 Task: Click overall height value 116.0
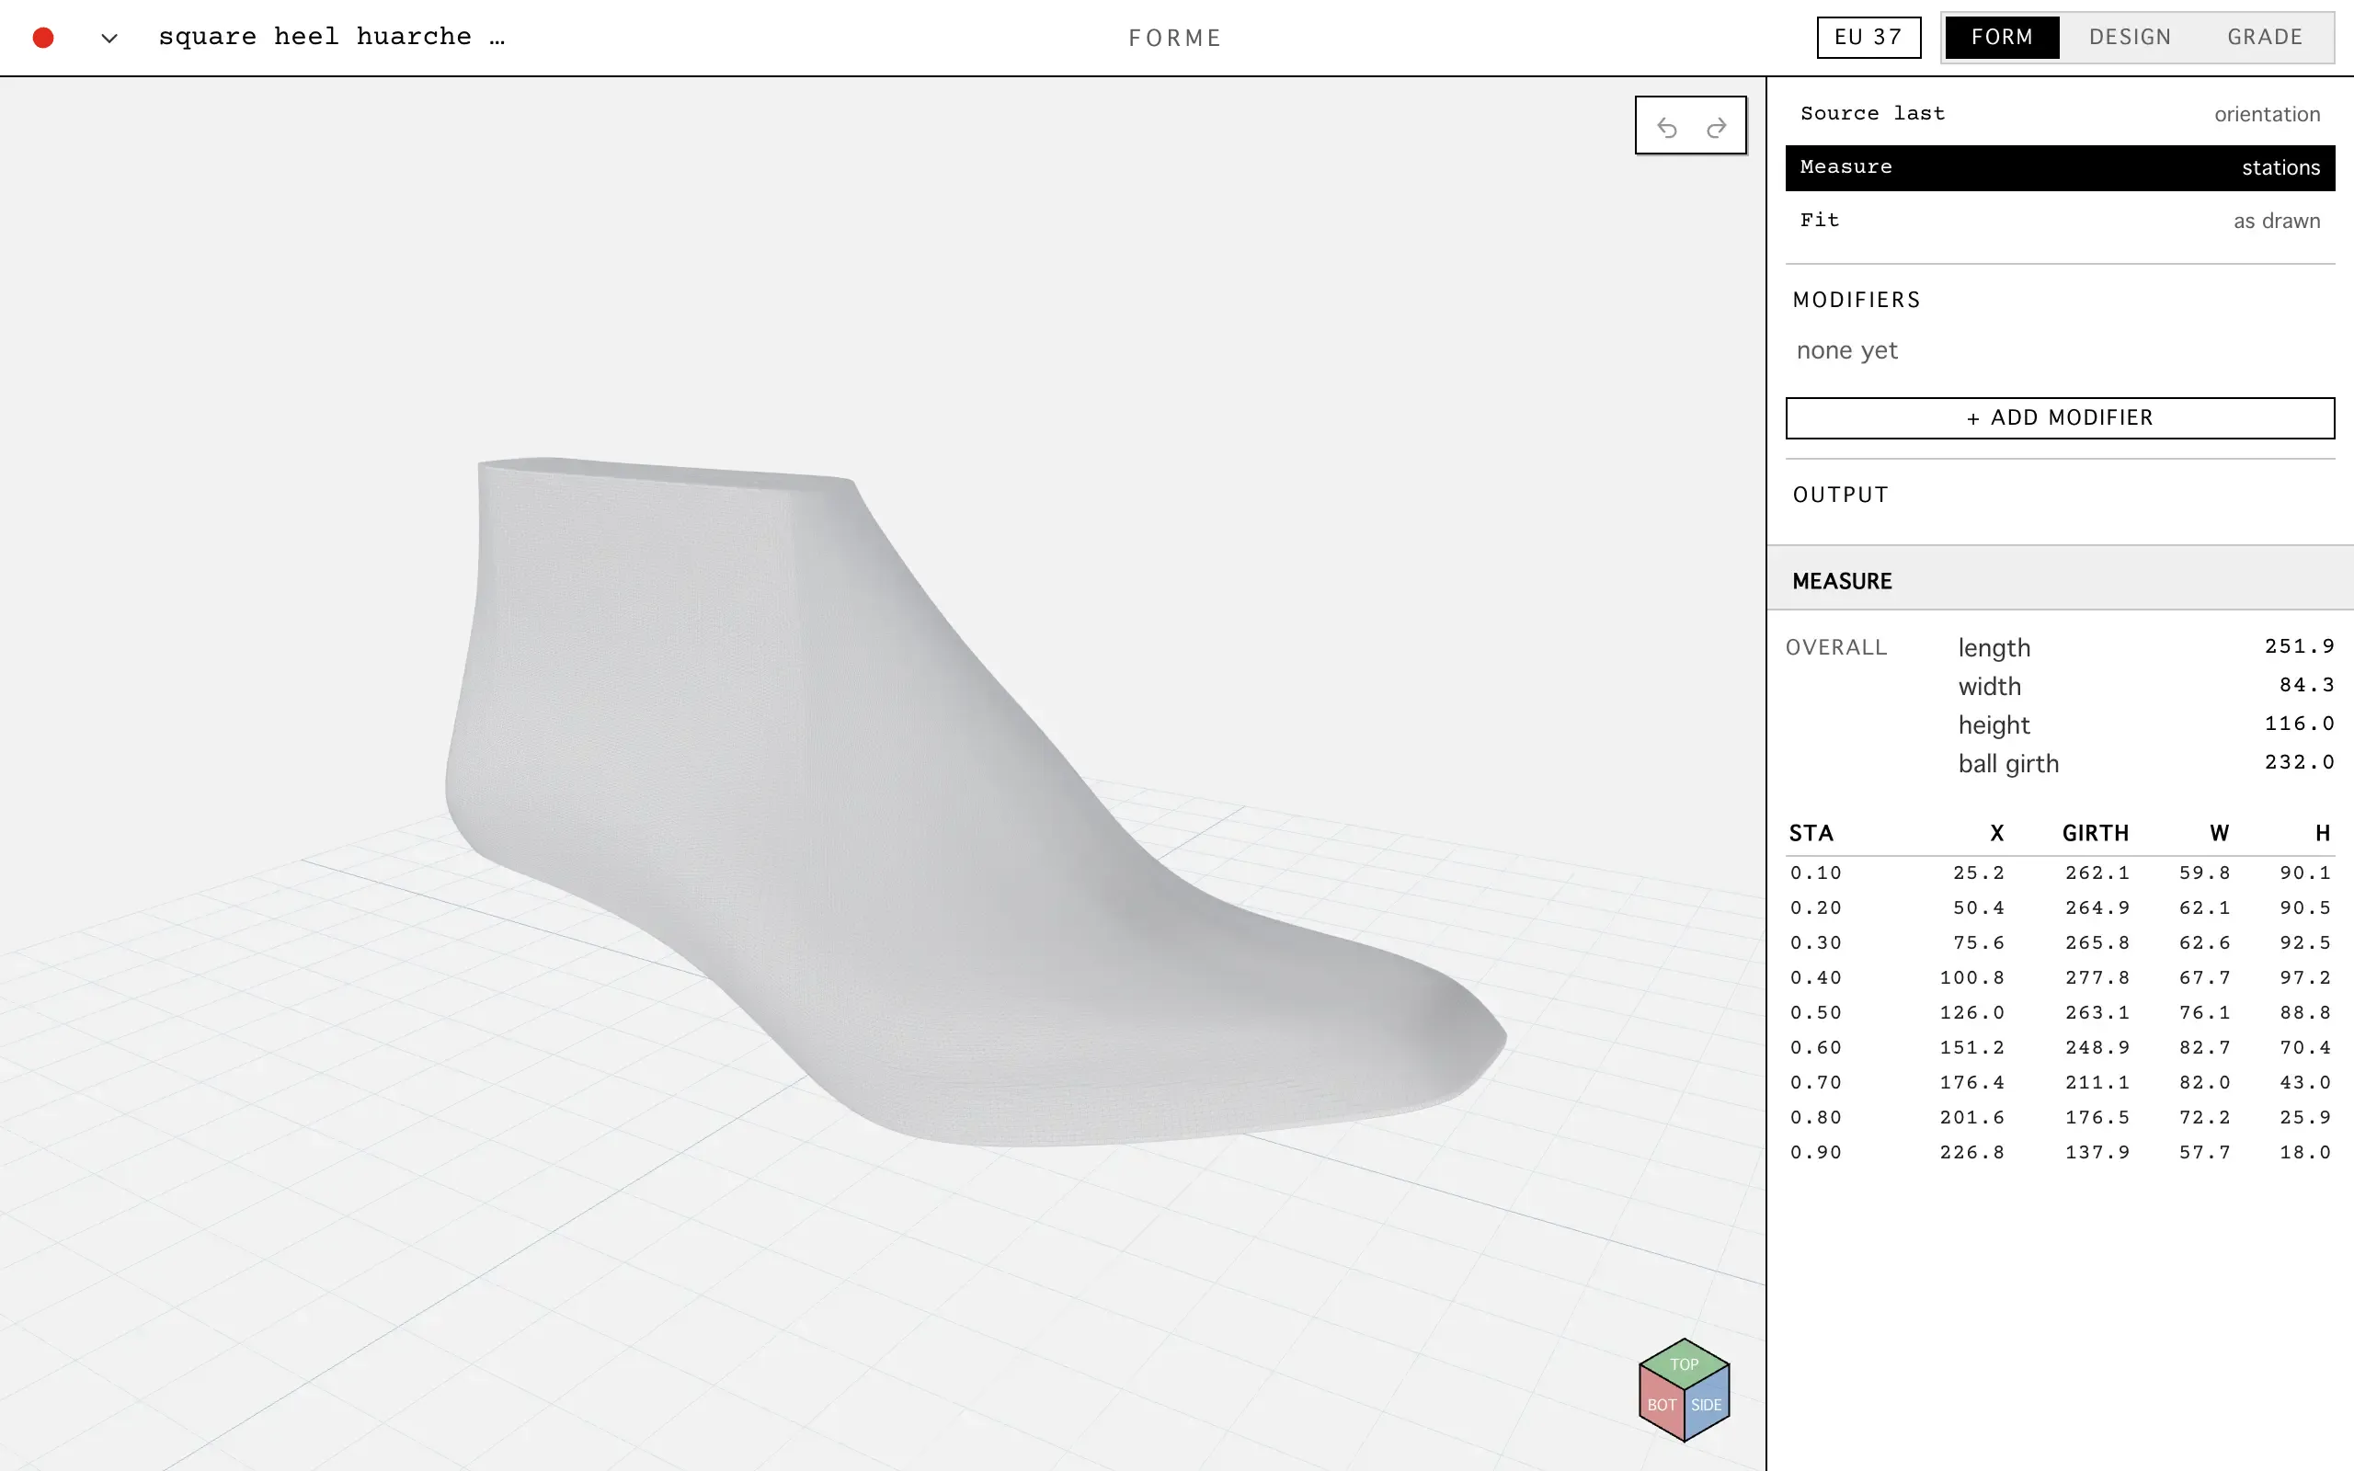point(2299,724)
